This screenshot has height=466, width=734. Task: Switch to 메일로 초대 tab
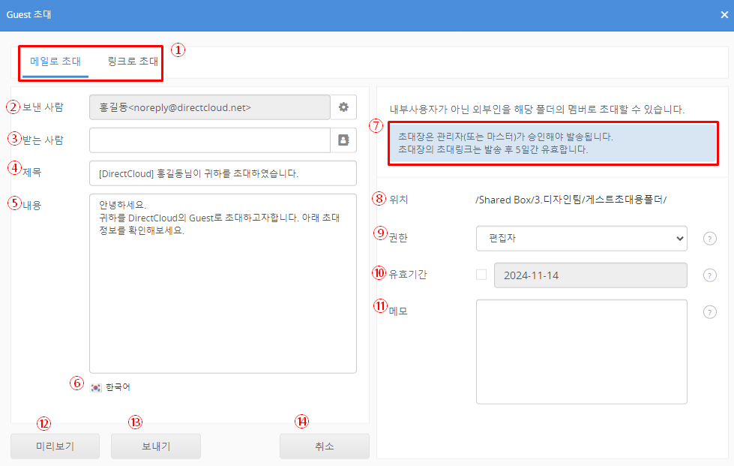point(55,62)
